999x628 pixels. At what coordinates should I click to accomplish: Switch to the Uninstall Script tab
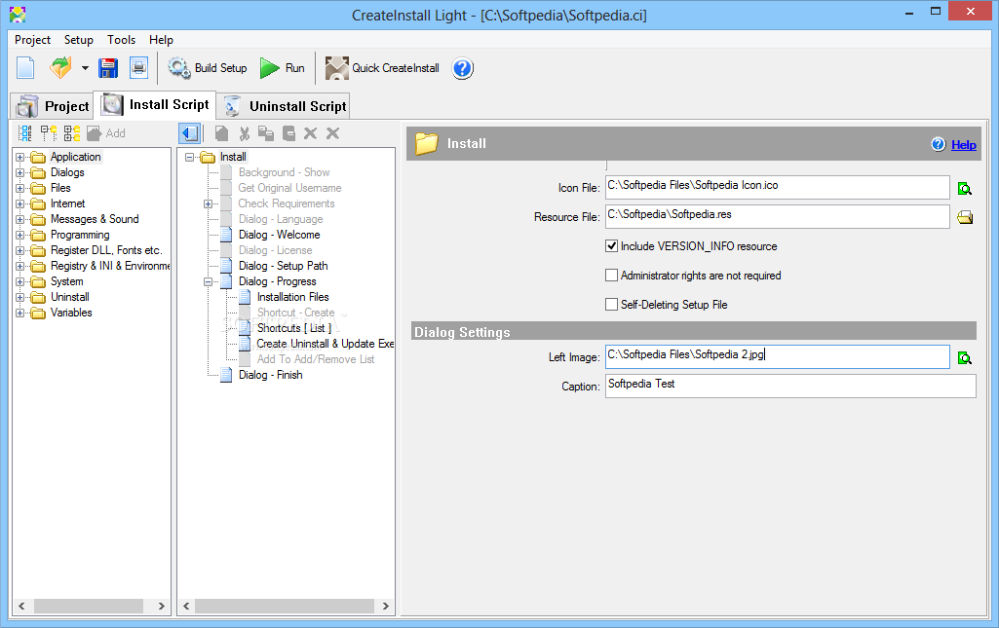pyautogui.click(x=283, y=106)
